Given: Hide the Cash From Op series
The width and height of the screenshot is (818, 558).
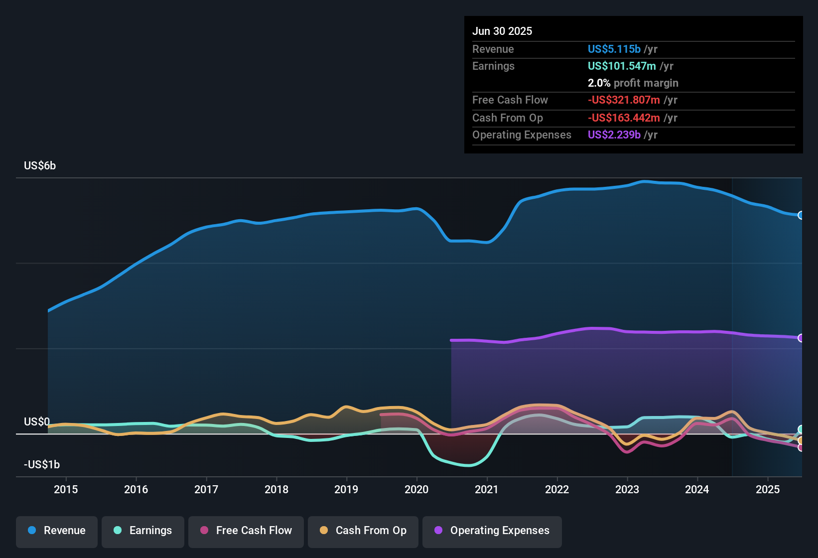Looking at the screenshot, I should 363,531.
